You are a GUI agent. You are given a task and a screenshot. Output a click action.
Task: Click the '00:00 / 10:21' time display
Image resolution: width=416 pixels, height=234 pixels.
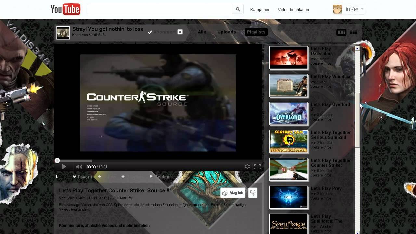tap(97, 167)
